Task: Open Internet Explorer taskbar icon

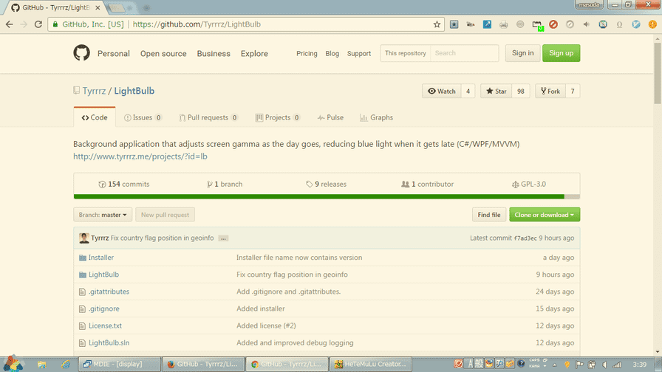Action: (x=66, y=365)
